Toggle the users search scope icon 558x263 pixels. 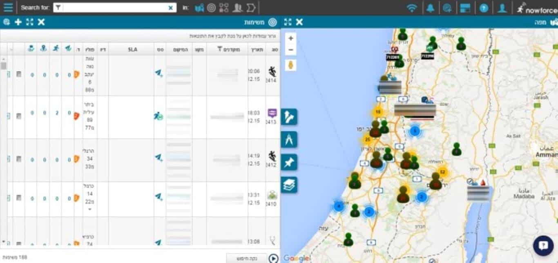click(x=237, y=7)
